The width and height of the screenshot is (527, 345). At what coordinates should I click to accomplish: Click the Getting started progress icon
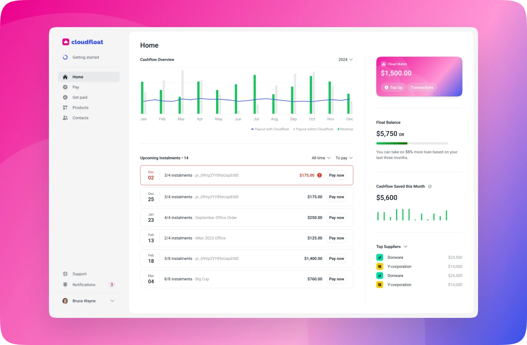tap(65, 57)
